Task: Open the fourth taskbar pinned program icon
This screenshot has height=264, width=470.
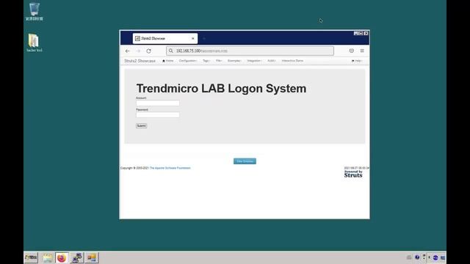Action: tap(92, 257)
